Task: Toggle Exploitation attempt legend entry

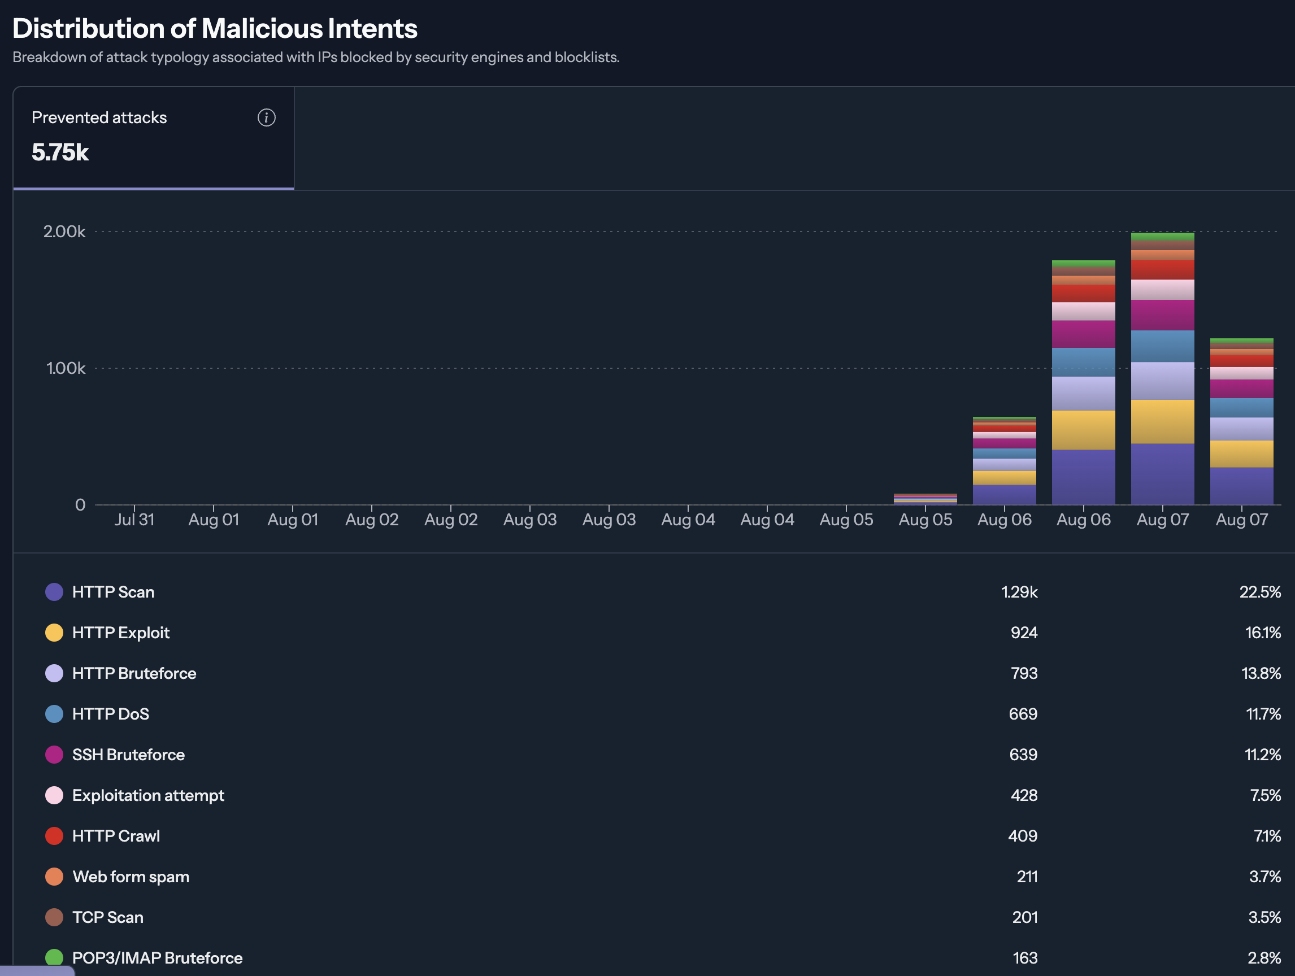Action: [147, 795]
